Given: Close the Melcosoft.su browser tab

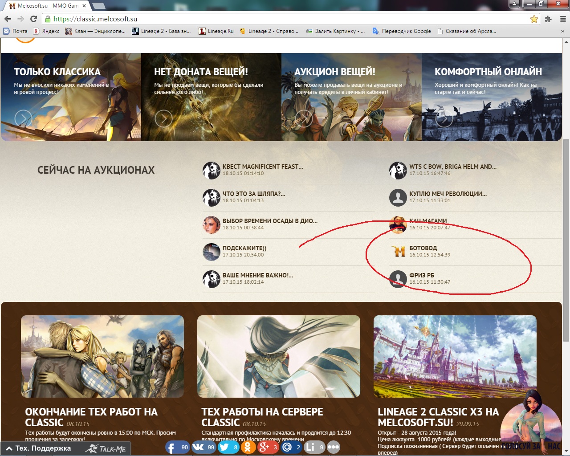Looking at the screenshot, I should [84, 6].
